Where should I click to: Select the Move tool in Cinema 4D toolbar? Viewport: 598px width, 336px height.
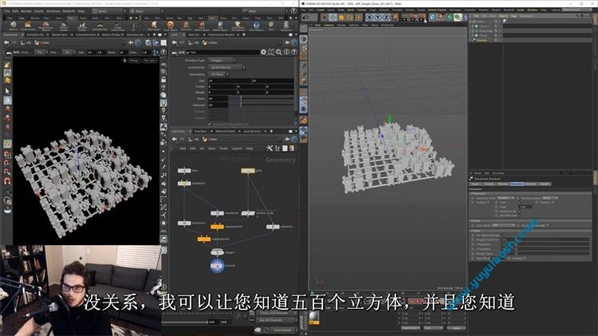(x=332, y=18)
